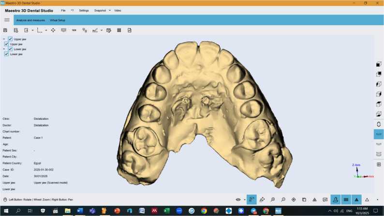Image resolution: width=384 pixels, height=216 pixels.
Task: Open the File menu
Action: point(63,11)
